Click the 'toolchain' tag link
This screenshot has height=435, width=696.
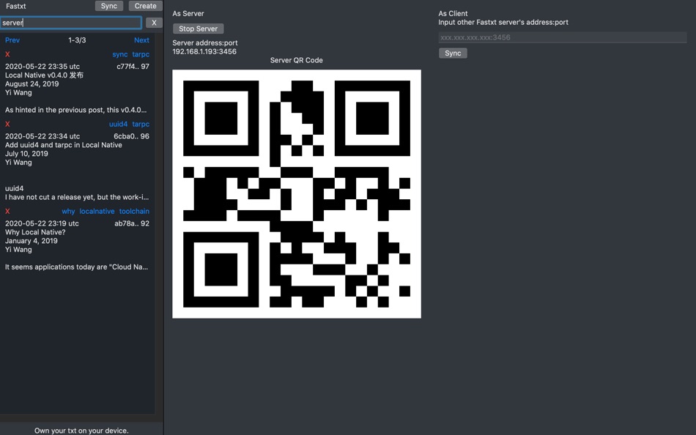click(x=134, y=212)
